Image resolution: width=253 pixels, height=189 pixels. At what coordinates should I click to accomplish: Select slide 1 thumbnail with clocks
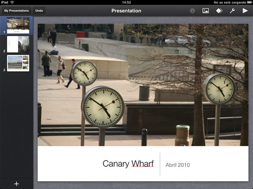click(x=18, y=25)
